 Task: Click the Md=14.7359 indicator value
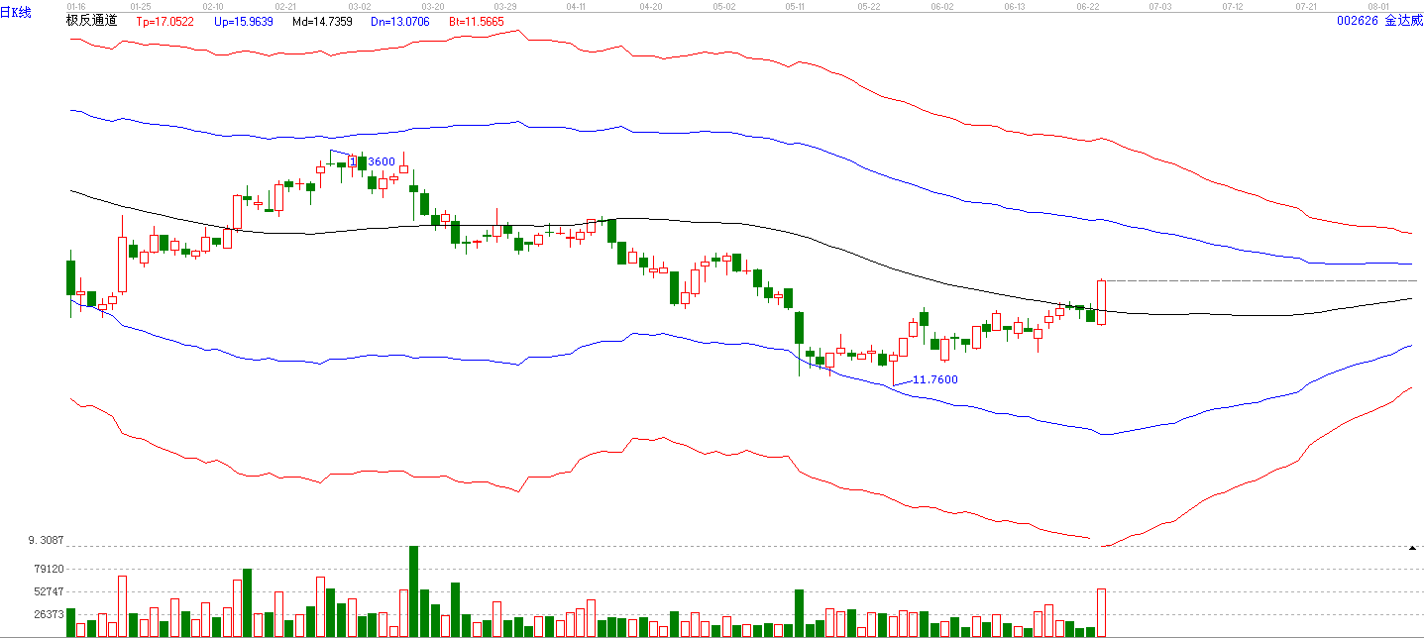click(x=321, y=21)
